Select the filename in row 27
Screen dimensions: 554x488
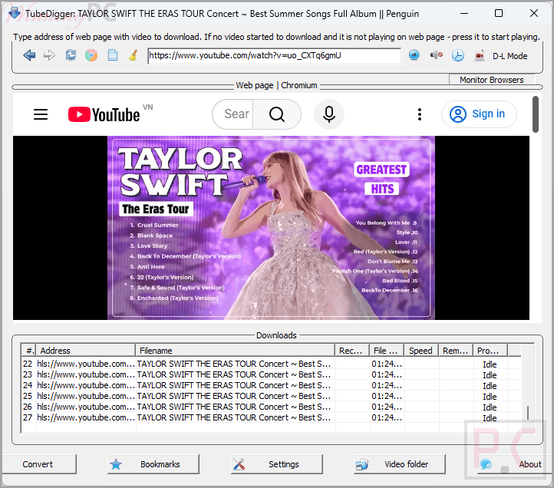234,417
